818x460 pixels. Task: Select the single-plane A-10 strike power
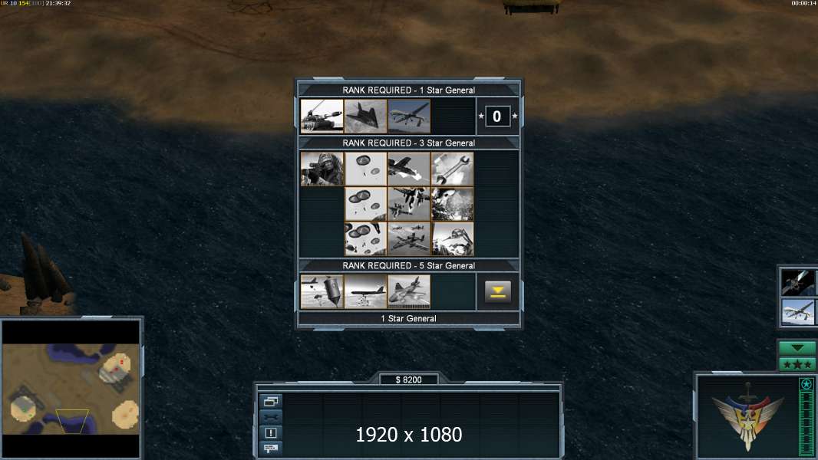(x=409, y=169)
